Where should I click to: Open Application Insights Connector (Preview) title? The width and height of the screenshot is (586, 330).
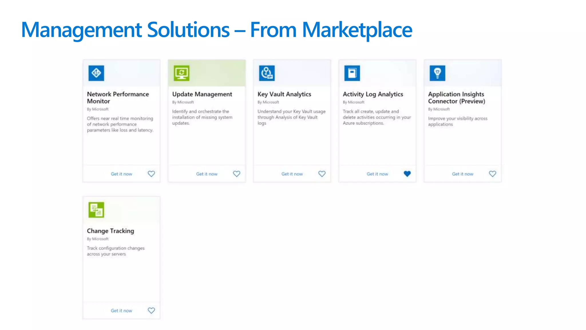[457, 98]
